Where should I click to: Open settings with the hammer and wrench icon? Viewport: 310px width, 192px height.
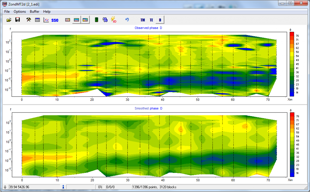(28, 20)
